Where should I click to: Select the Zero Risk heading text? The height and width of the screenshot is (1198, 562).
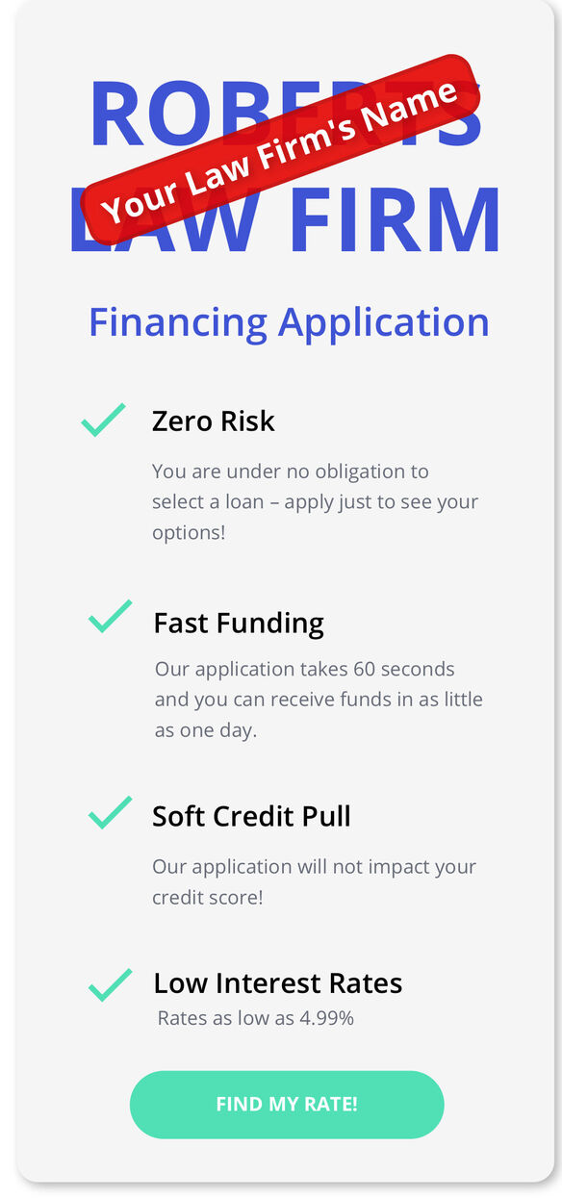click(213, 421)
